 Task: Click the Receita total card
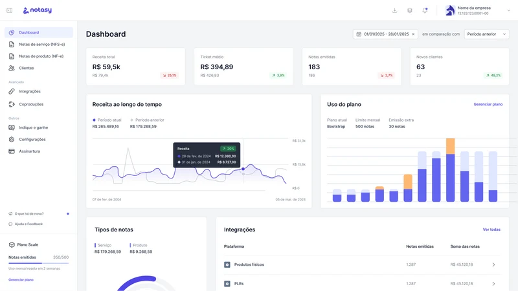[x=135, y=67]
